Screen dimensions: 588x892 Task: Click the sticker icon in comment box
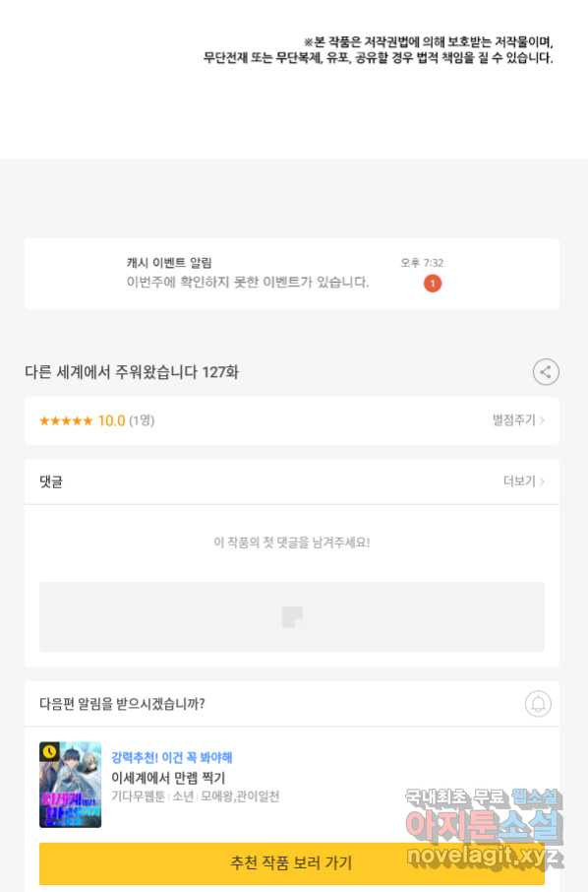click(292, 616)
